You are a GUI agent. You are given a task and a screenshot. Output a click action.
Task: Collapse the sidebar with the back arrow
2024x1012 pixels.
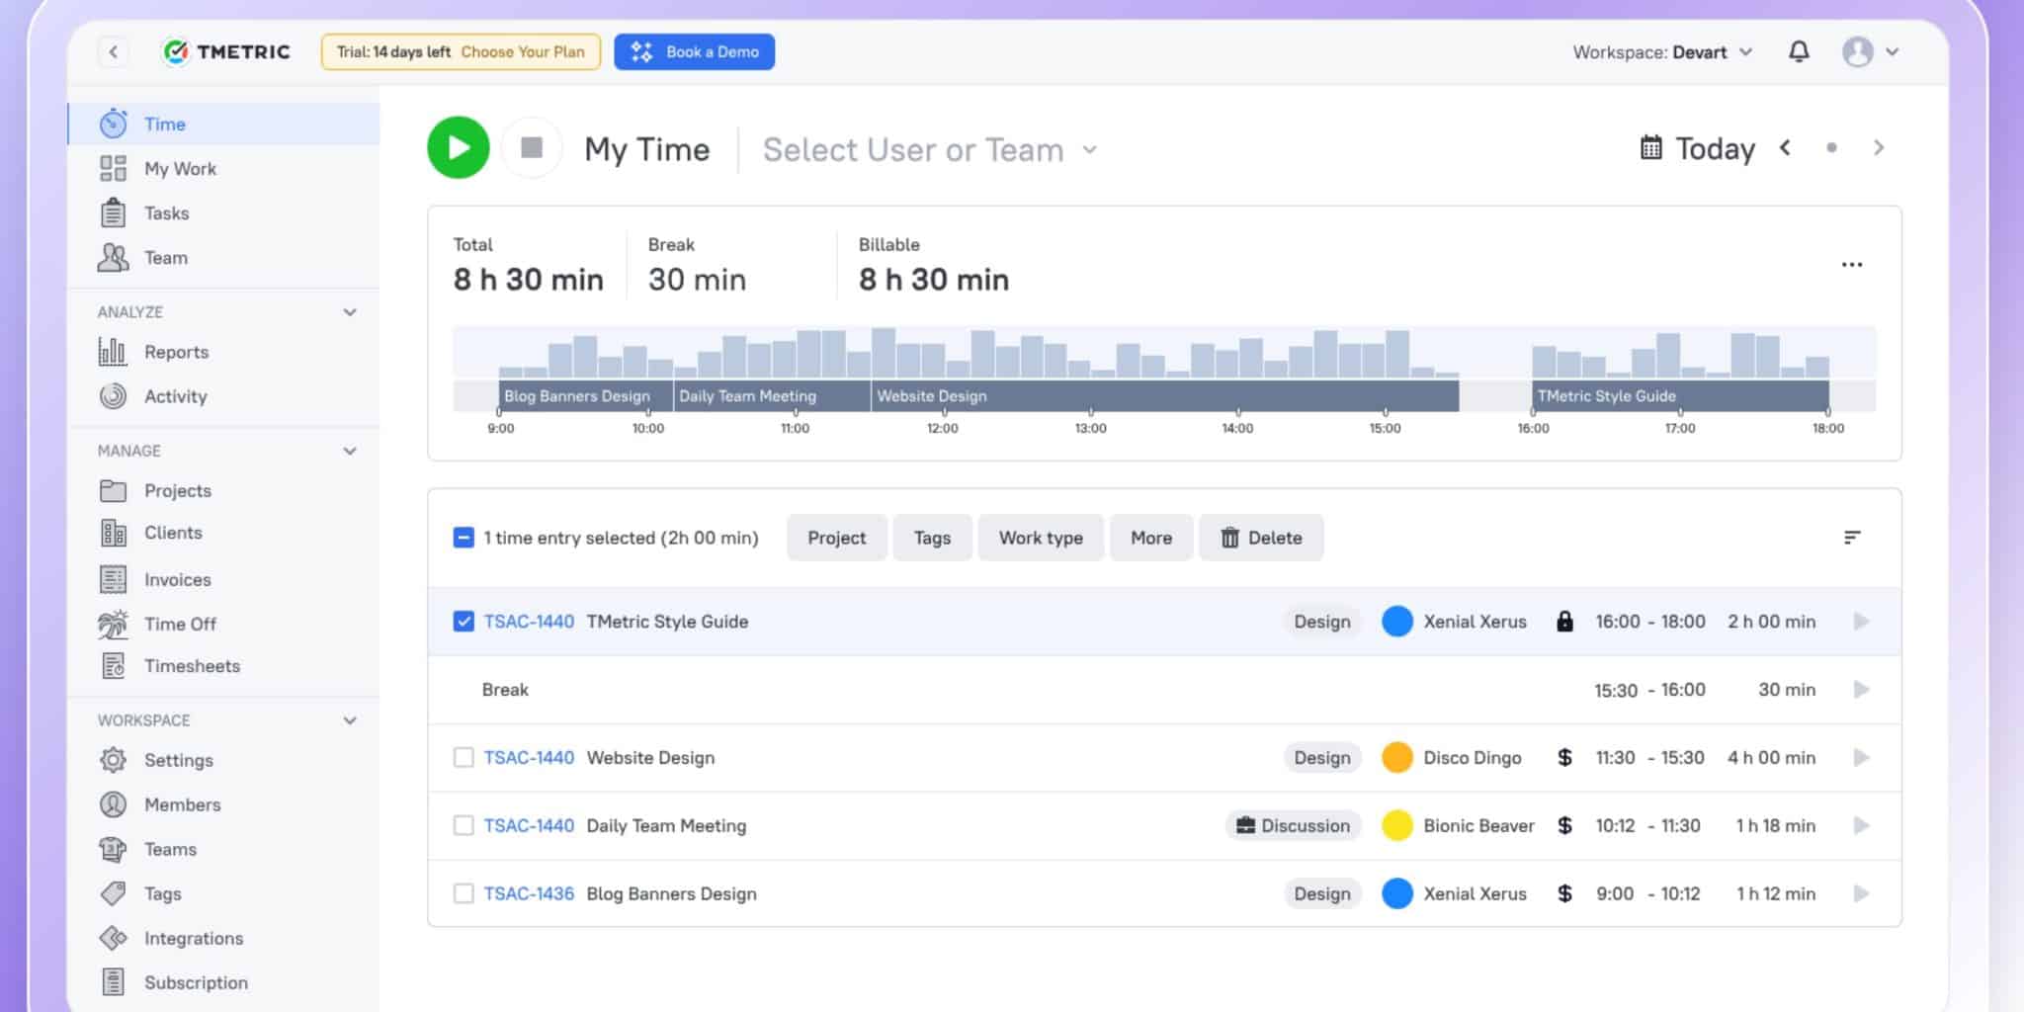click(x=114, y=52)
